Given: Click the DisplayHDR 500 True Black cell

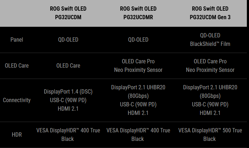Looking at the screenshot, I should tap(210, 134).
